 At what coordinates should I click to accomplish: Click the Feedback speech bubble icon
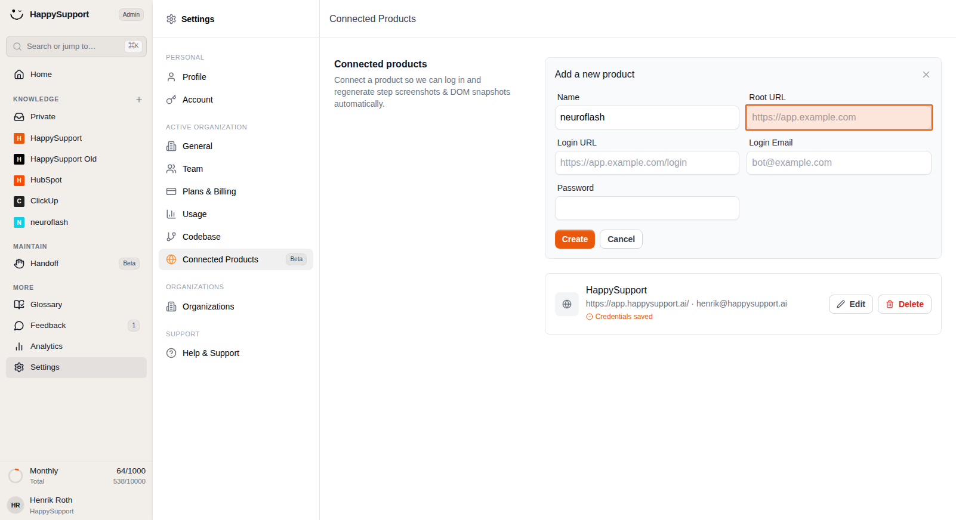point(19,326)
